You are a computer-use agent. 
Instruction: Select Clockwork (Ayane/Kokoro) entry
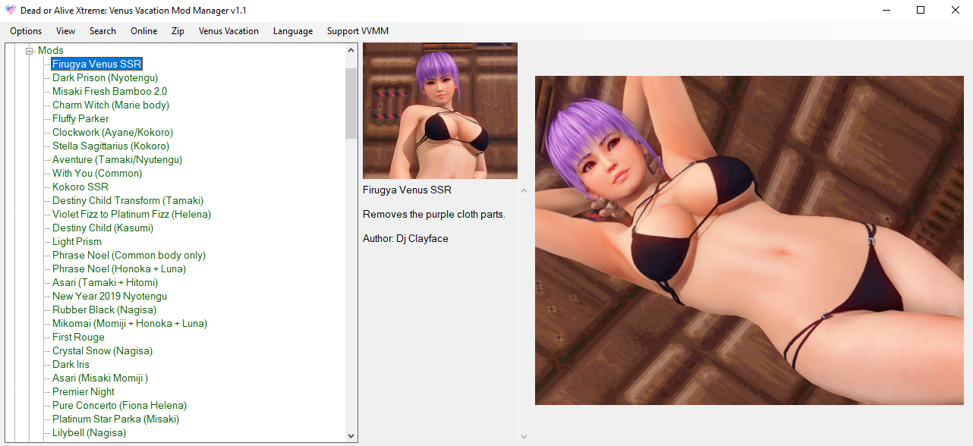coord(112,132)
